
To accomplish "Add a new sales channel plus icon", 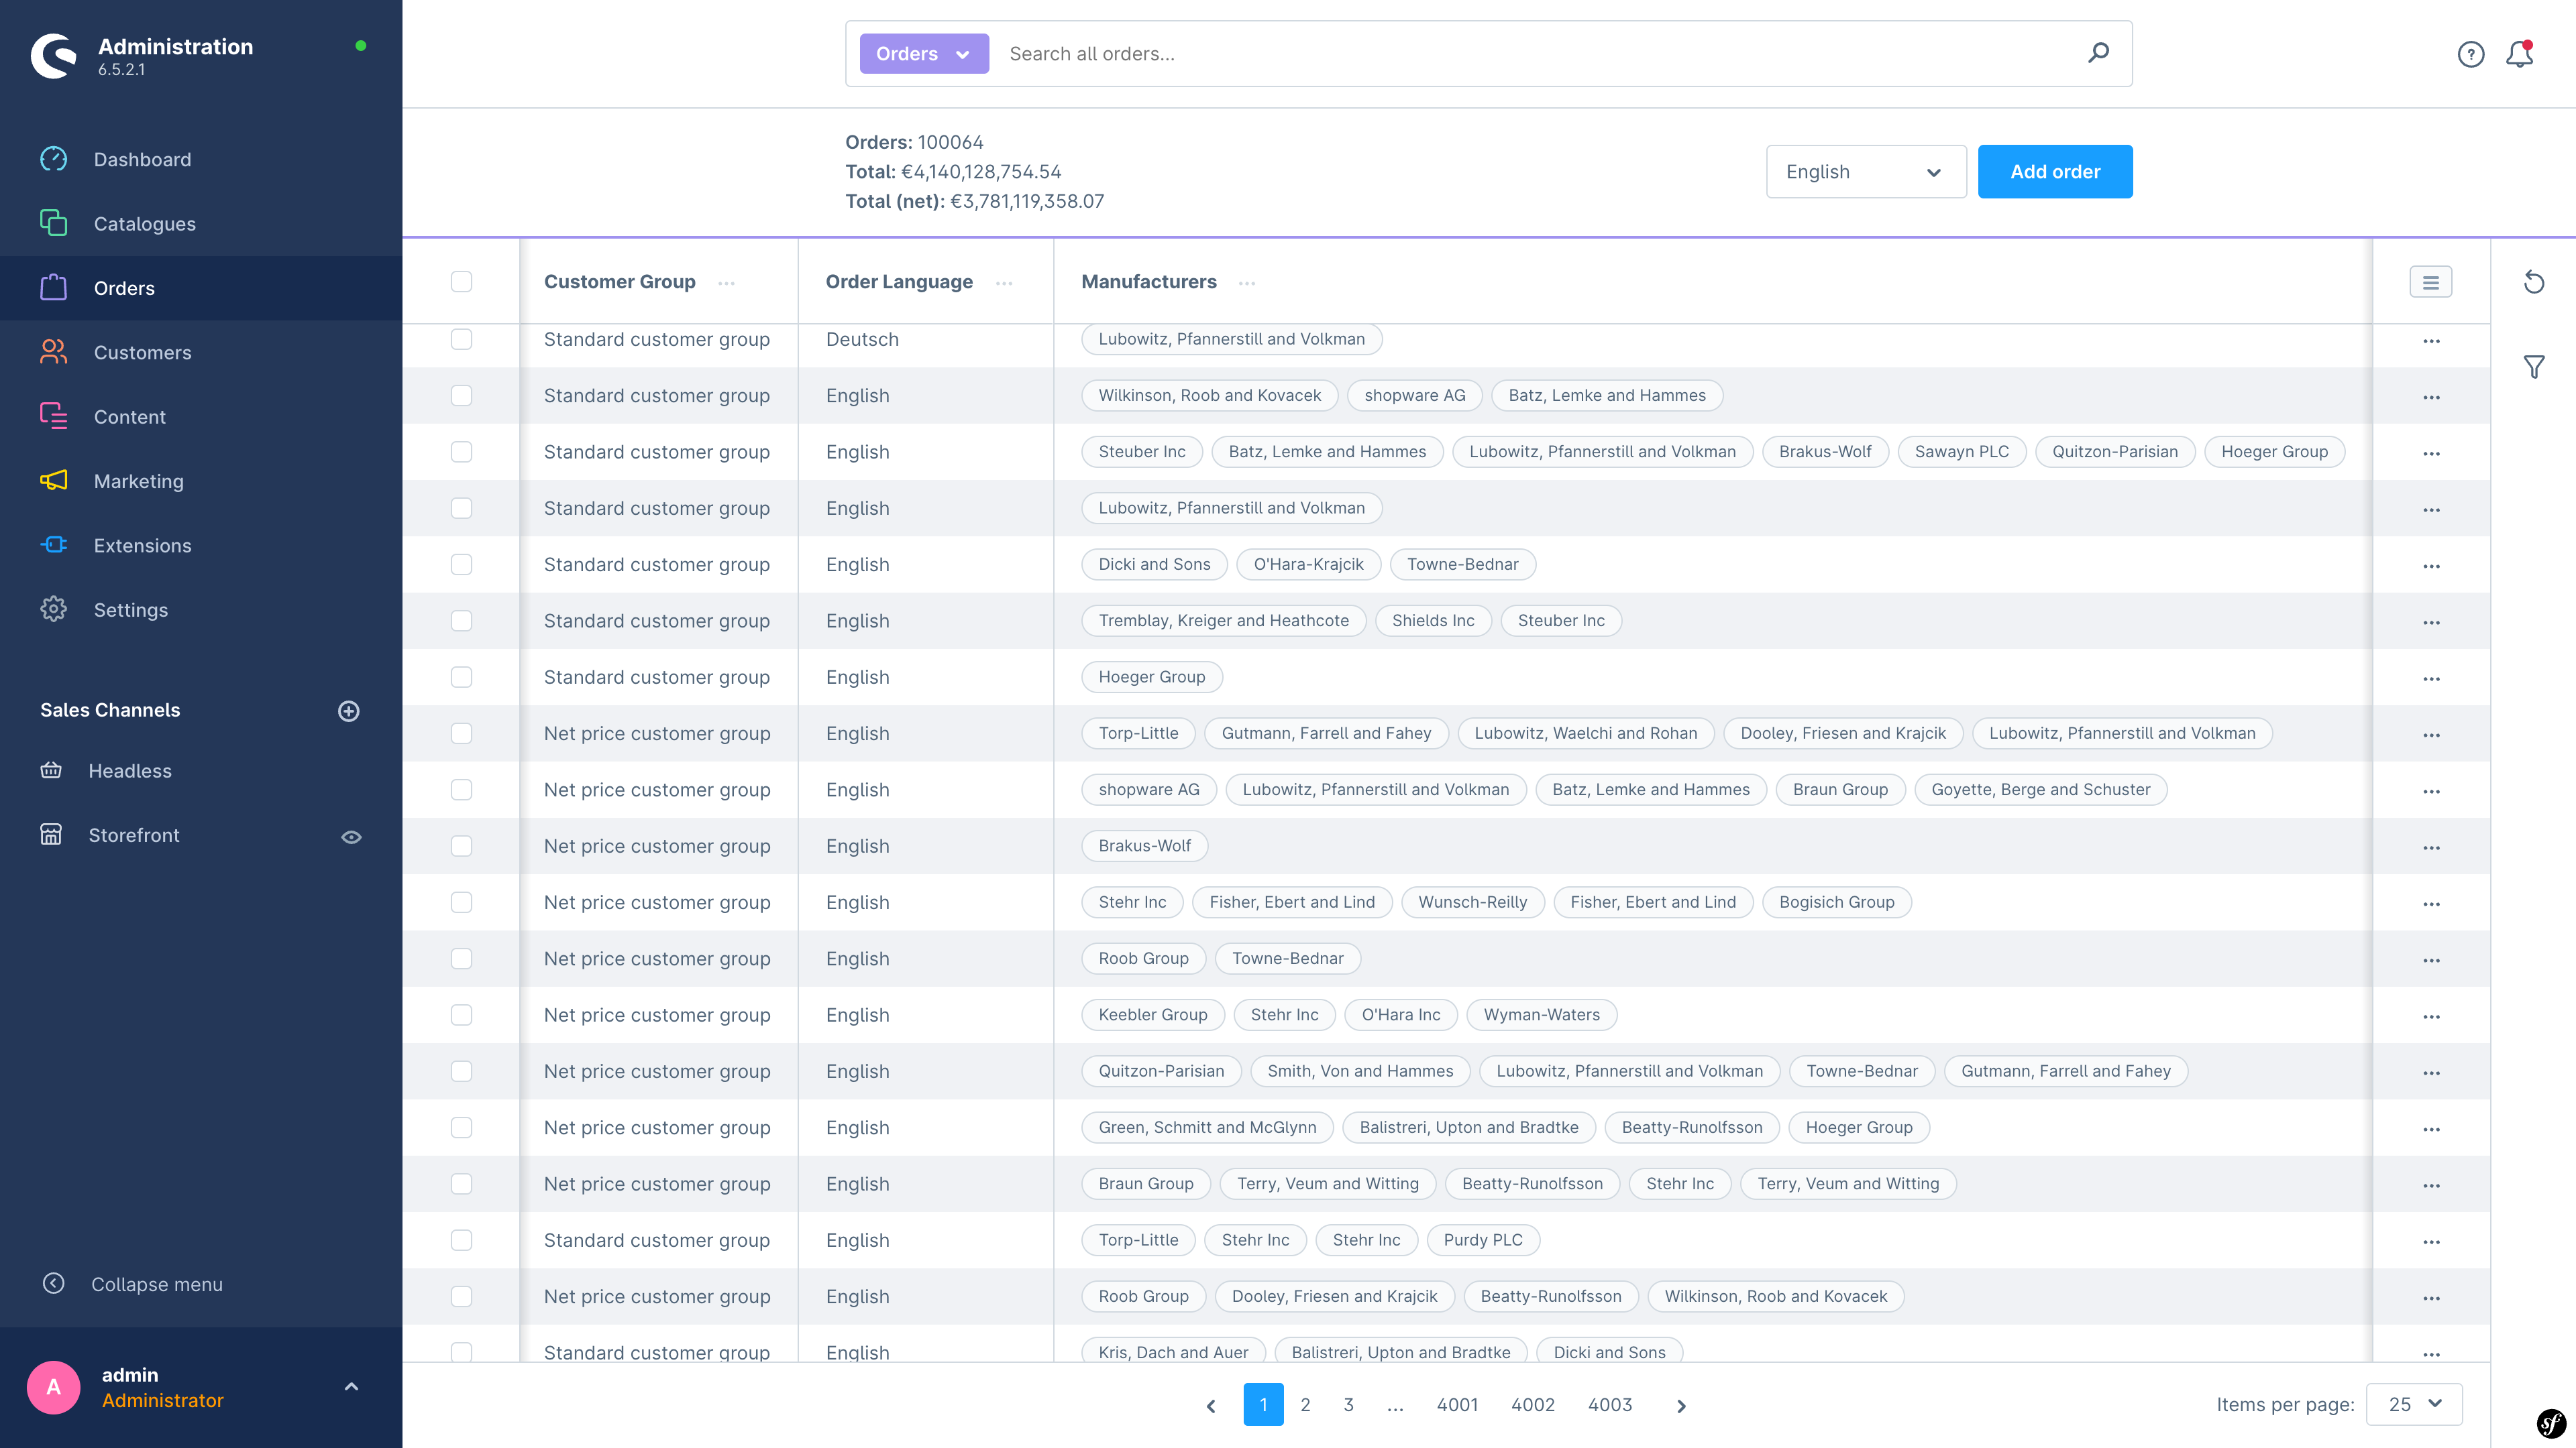I will [x=348, y=711].
